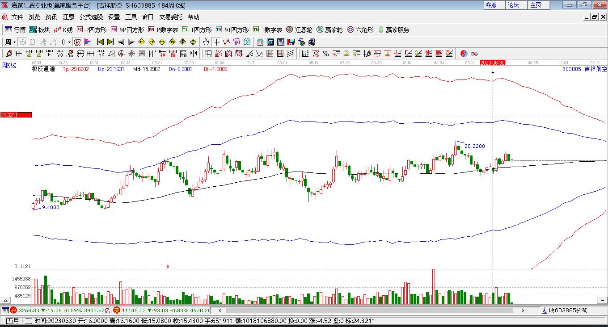
Task: Expand the candlestick style dropdown arrow
Action: [69, 42]
